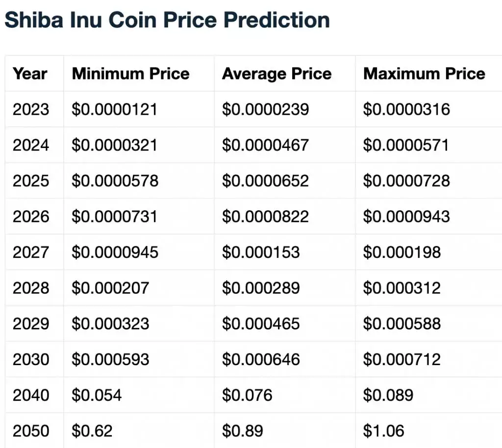Click the 2023 maximum price $0.0000316
The width and height of the screenshot is (502, 448).
(x=406, y=109)
